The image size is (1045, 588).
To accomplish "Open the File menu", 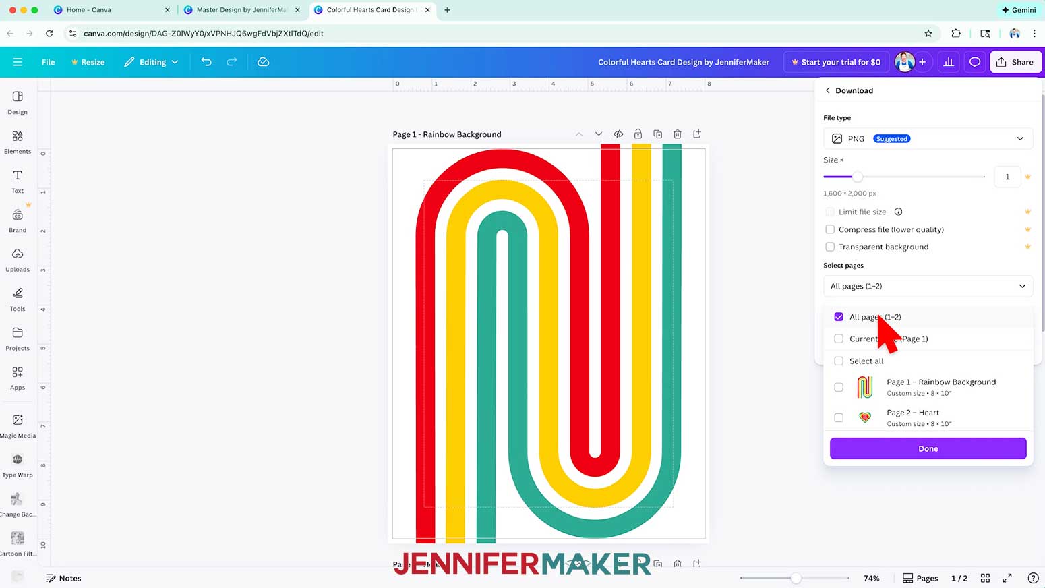I will pos(49,62).
